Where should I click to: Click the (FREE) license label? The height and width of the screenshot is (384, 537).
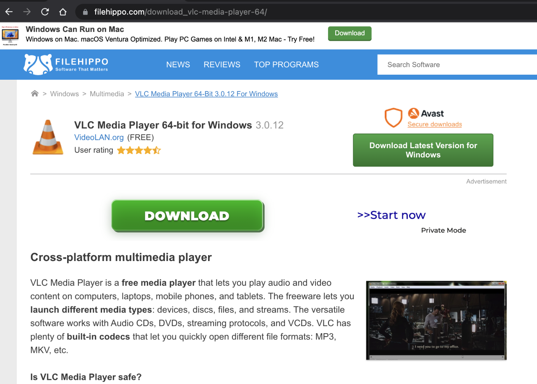point(141,137)
